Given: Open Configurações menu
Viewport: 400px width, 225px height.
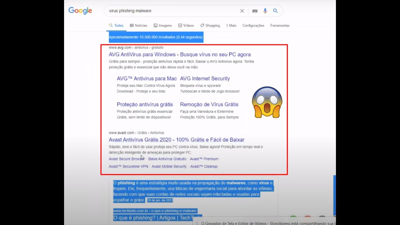Looking at the screenshot, I should [253, 26].
